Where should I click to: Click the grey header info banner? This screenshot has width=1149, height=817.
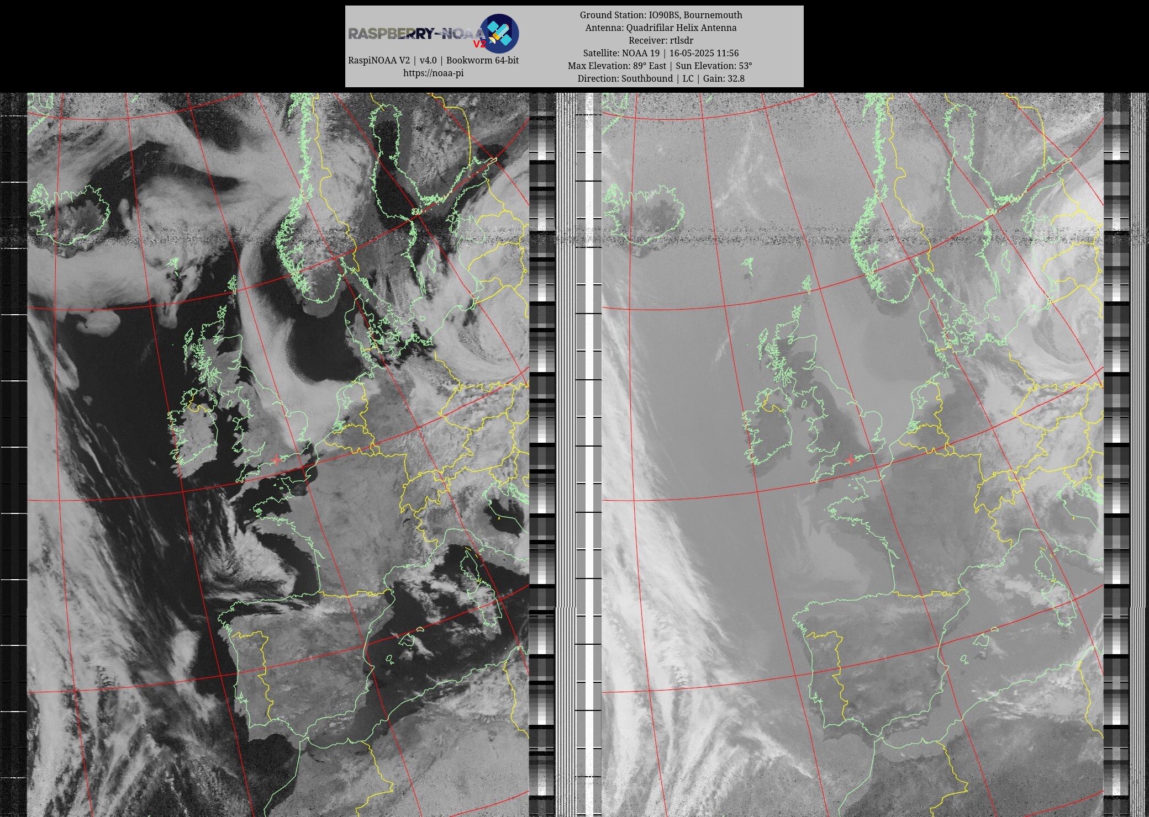[x=574, y=46]
